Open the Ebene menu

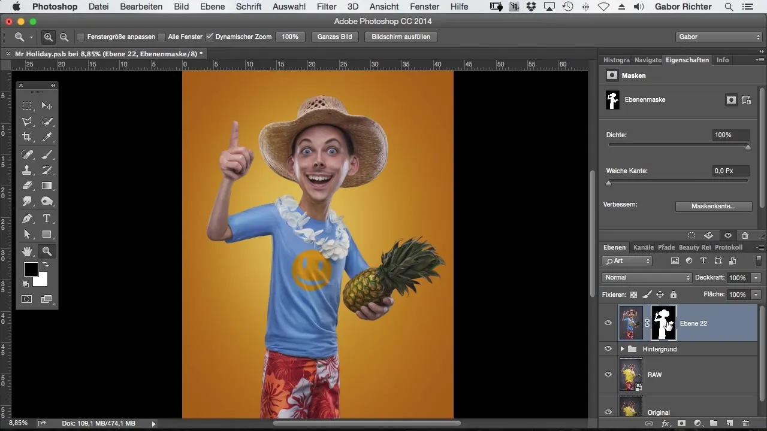(213, 7)
